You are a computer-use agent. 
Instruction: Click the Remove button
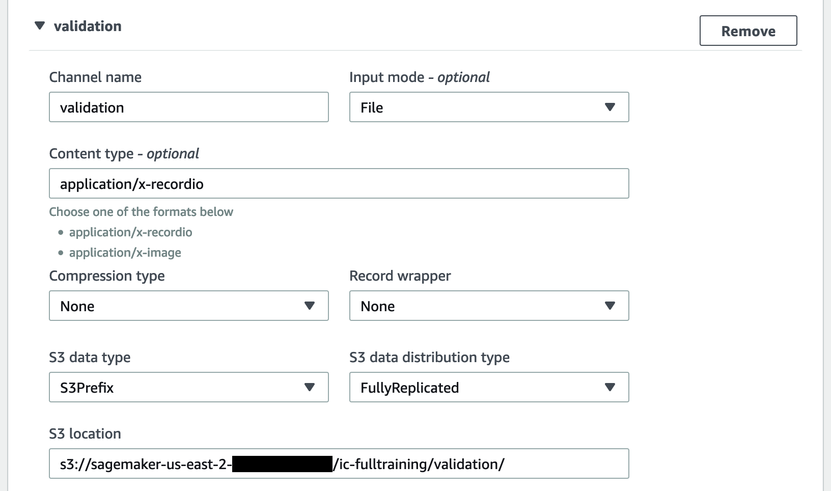[x=748, y=31]
